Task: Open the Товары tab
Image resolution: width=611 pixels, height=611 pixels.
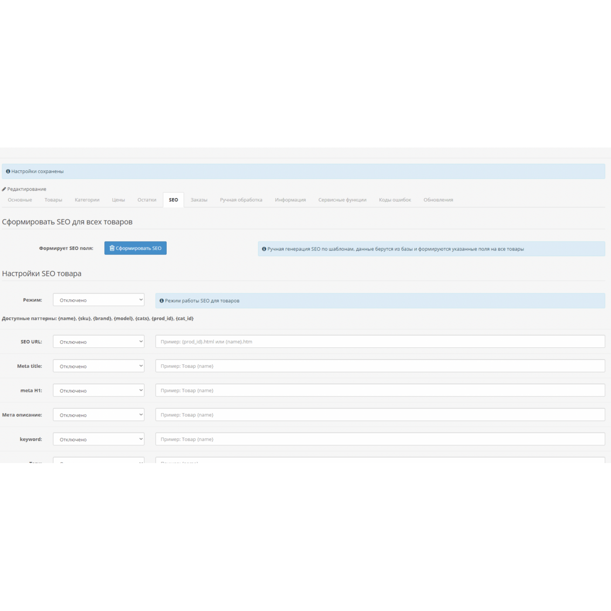Action: [x=53, y=200]
